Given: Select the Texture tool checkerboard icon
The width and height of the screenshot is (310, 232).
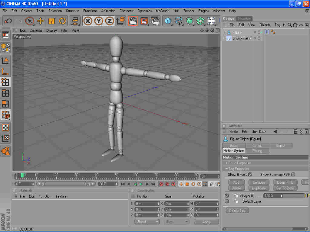Looking at the screenshot, I should [x=5, y=128].
